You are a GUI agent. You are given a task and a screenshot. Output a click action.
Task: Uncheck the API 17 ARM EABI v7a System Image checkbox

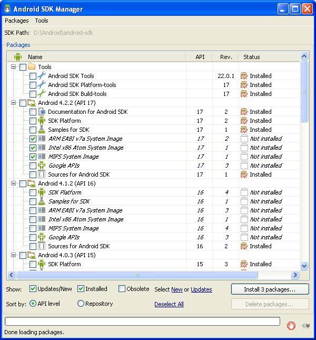click(x=33, y=139)
